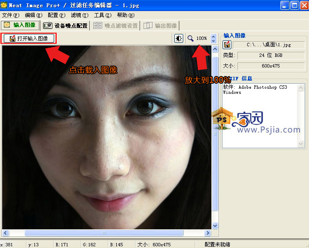Image resolution: width=309 pixels, height=248 pixels.
Task: Click the horizontal scrollbar right arrow
Action: [x=208, y=233]
